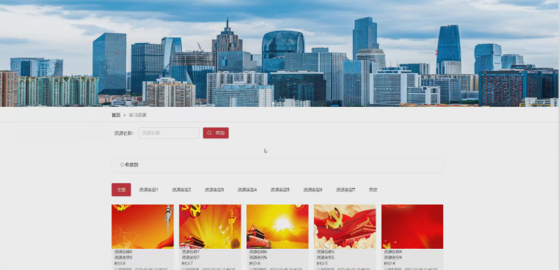Switch to the 党史 tab
Screen dimensions: 559x270
(x=373, y=190)
